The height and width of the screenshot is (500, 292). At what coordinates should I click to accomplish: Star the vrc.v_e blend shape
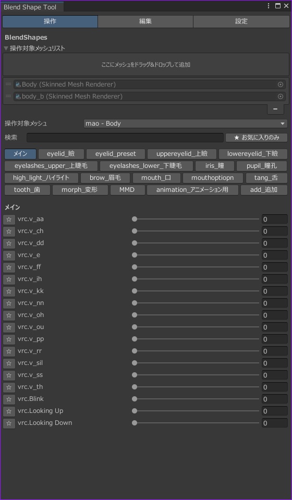pos(9,255)
